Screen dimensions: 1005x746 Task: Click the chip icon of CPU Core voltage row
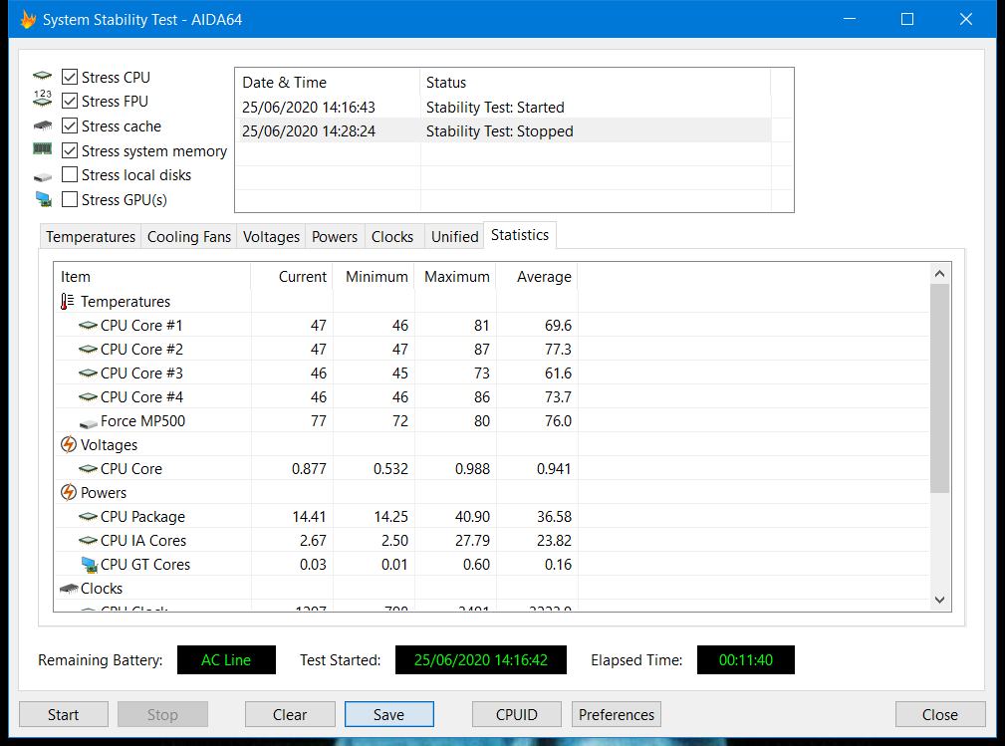click(x=88, y=469)
